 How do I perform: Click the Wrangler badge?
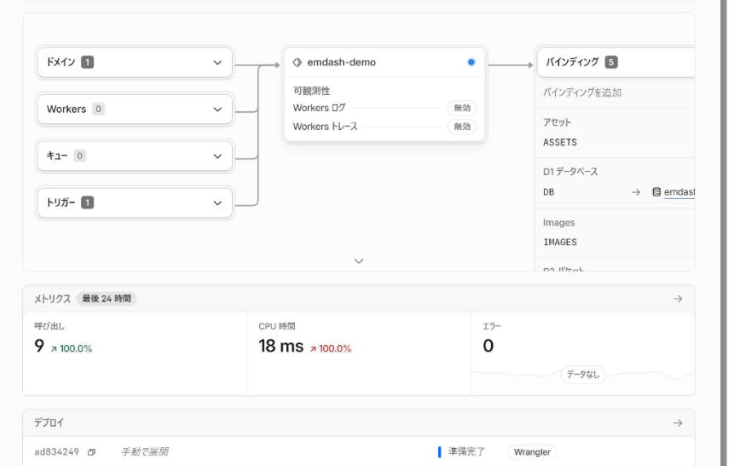tap(532, 452)
